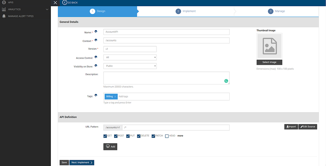This screenshot has width=326, height=166.
Task: Uncheck the PUT method checkbox
Action: pyautogui.click(x=128, y=136)
